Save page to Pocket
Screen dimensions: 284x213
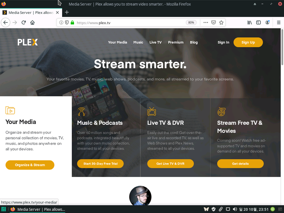point(213,23)
